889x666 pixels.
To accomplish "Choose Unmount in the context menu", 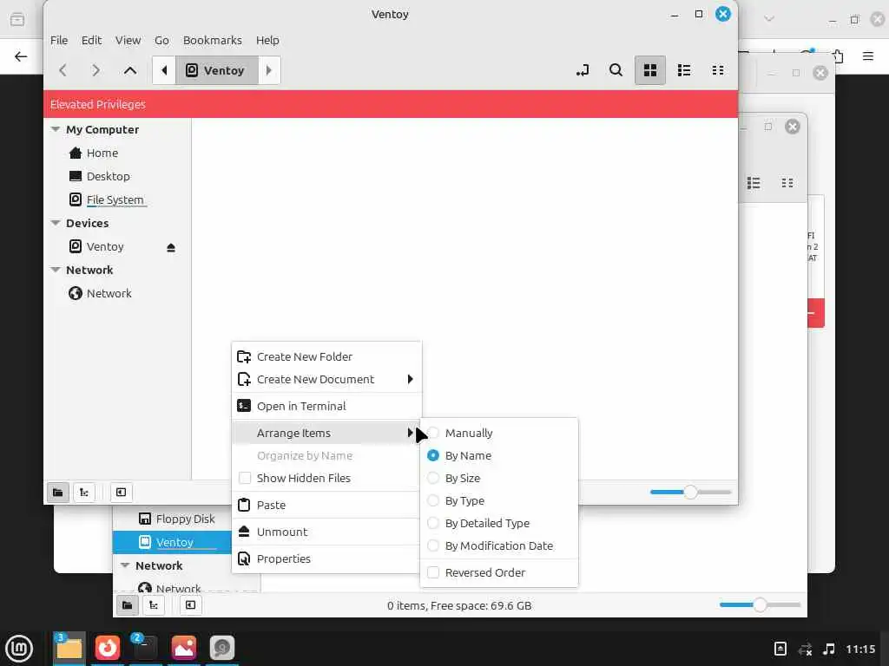I will (326, 532).
